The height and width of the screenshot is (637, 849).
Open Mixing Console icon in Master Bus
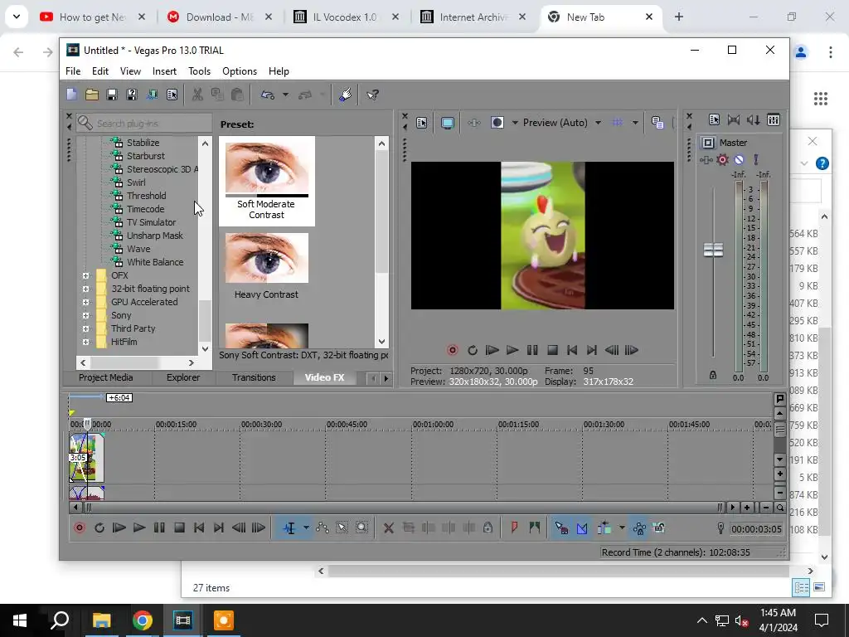click(774, 119)
